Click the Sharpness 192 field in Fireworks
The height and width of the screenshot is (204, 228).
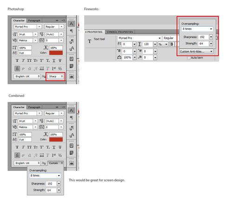click(x=204, y=37)
